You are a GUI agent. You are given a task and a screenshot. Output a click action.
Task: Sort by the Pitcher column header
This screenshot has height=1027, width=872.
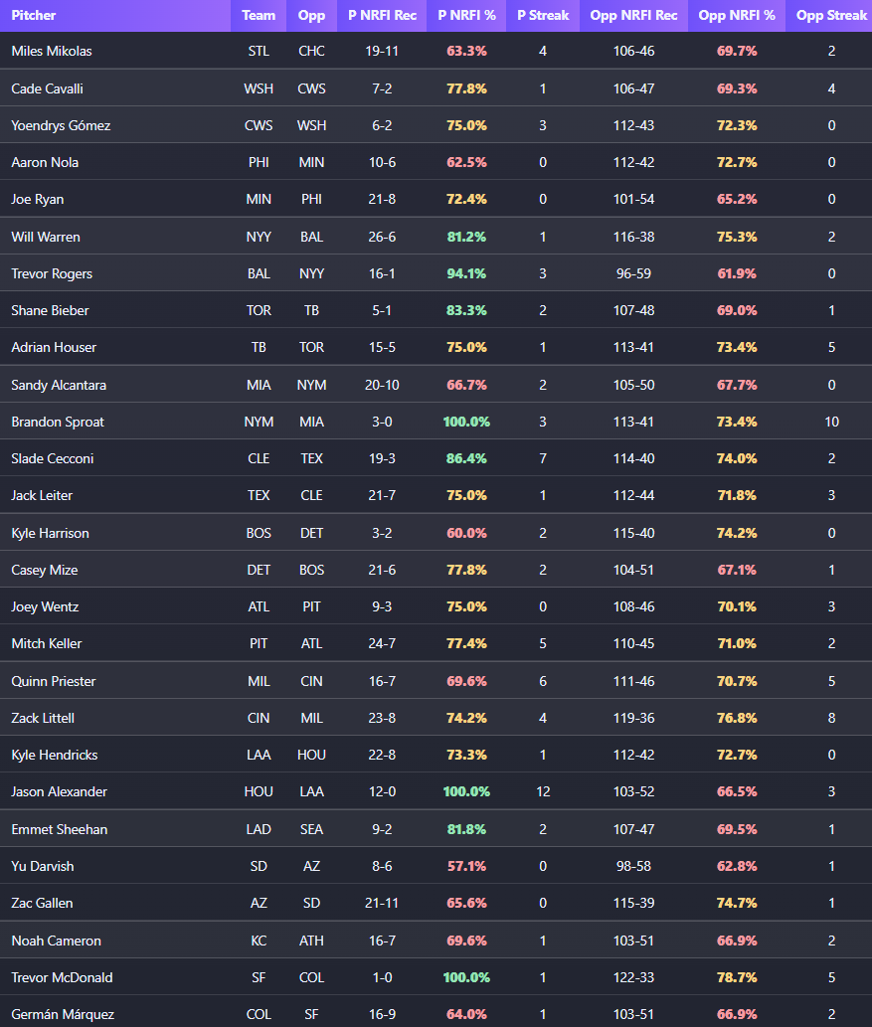[x=34, y=15]
